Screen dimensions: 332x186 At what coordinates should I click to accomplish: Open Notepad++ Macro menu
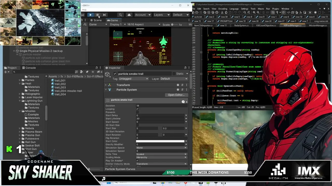(261, 9)
